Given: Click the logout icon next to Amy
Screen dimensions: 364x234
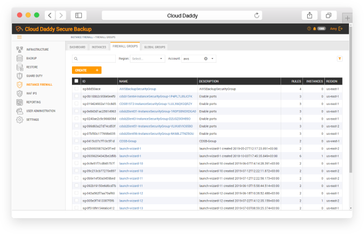Looking at the screenshot, I should tap(341, 29).
